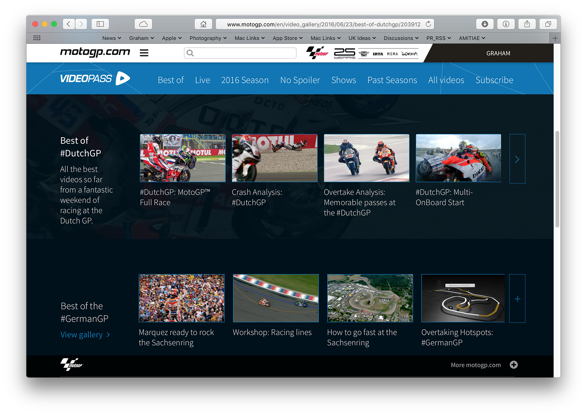This screenshot has width=587, height=415.
Task: Select the Past Seasons tab
Action: pos(392,80)
